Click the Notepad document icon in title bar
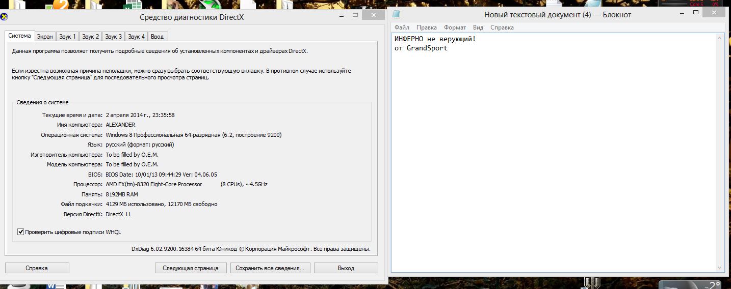Screen dimensions: 731x289 point(396,15)
